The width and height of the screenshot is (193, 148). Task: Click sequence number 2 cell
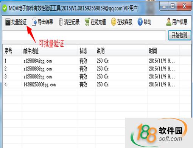click(x=6, y=69)
